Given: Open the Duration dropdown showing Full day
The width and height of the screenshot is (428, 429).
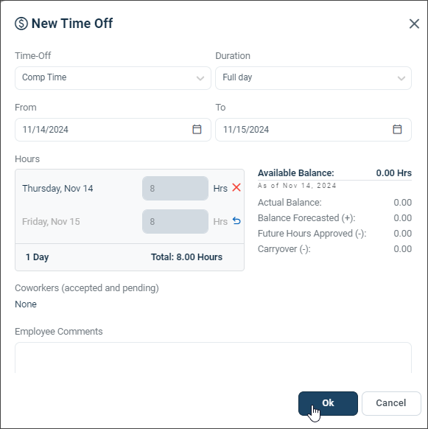Looking at the screenshot, I should 313,78.
